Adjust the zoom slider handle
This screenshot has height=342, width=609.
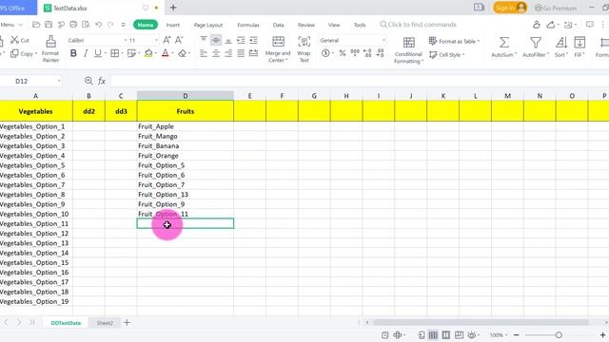click(x=559, y=335)
